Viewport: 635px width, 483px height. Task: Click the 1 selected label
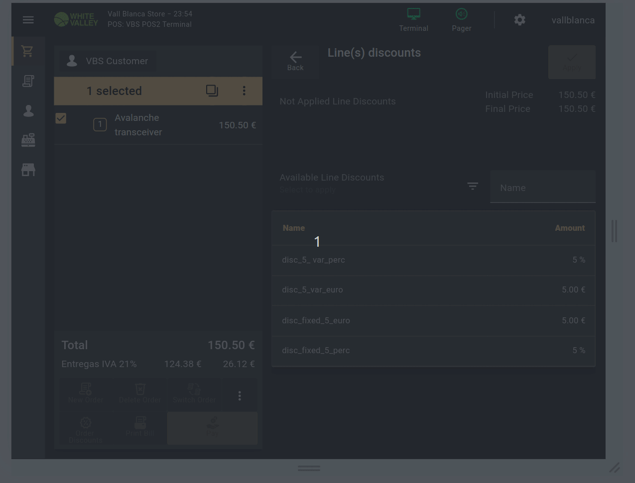point(114,91)
